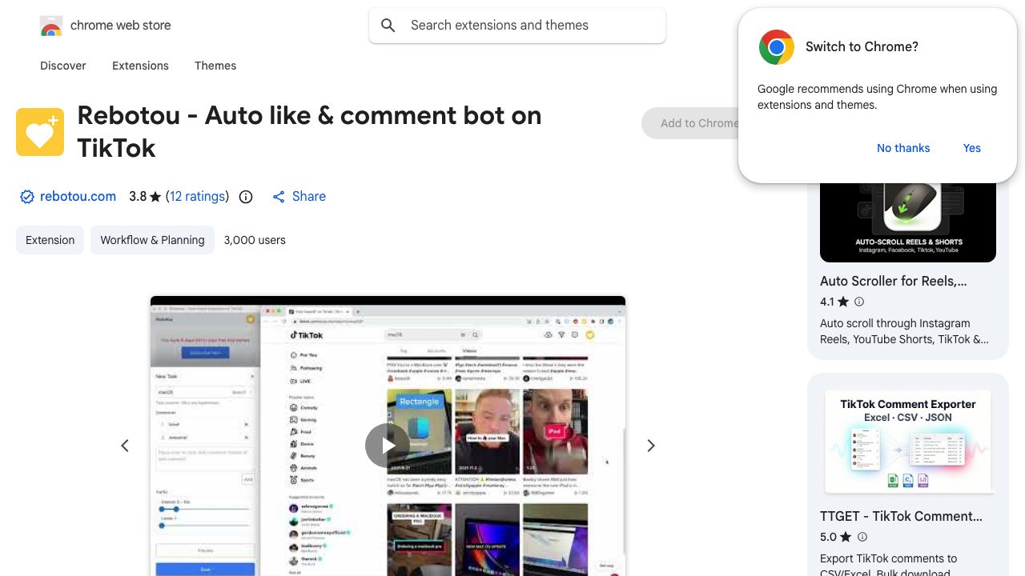Open the Auto Scroller for Reels title
This screenshot has height=576, width=1025.
pos(894,281)
